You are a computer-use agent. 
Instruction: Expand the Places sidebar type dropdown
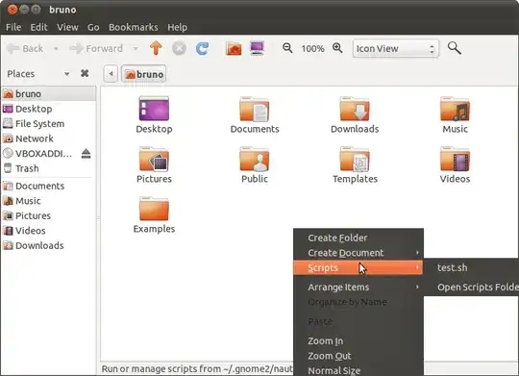pos(67,73)
